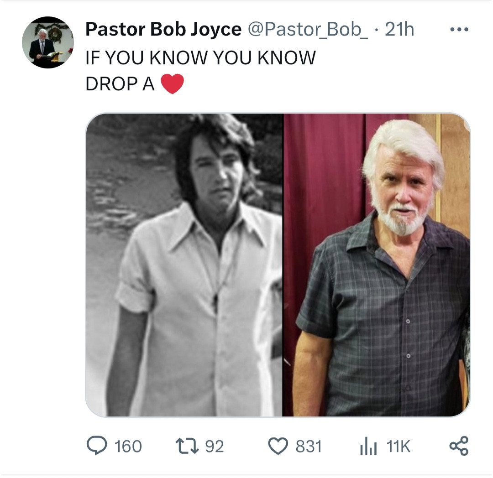Open the three-dot more options menu

(x=459, y=30)
